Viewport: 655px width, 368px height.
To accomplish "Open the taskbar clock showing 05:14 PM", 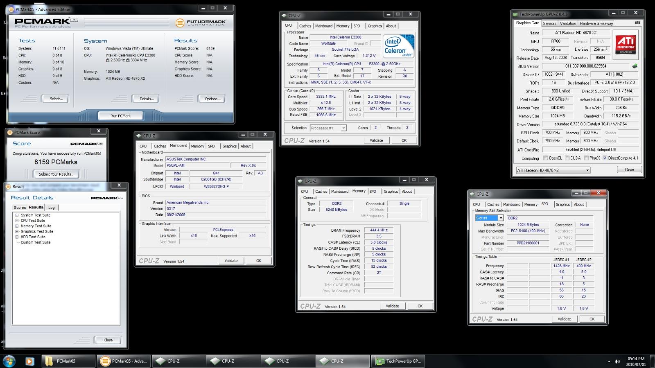I will 636,361.
